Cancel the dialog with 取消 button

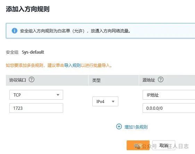click(164, 145)
